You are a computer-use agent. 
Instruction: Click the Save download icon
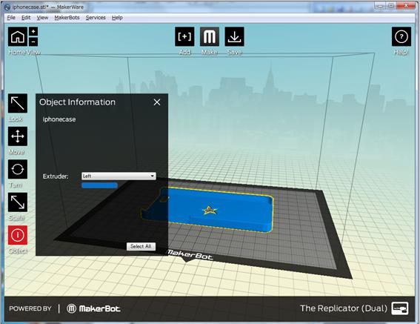(234, 36)
